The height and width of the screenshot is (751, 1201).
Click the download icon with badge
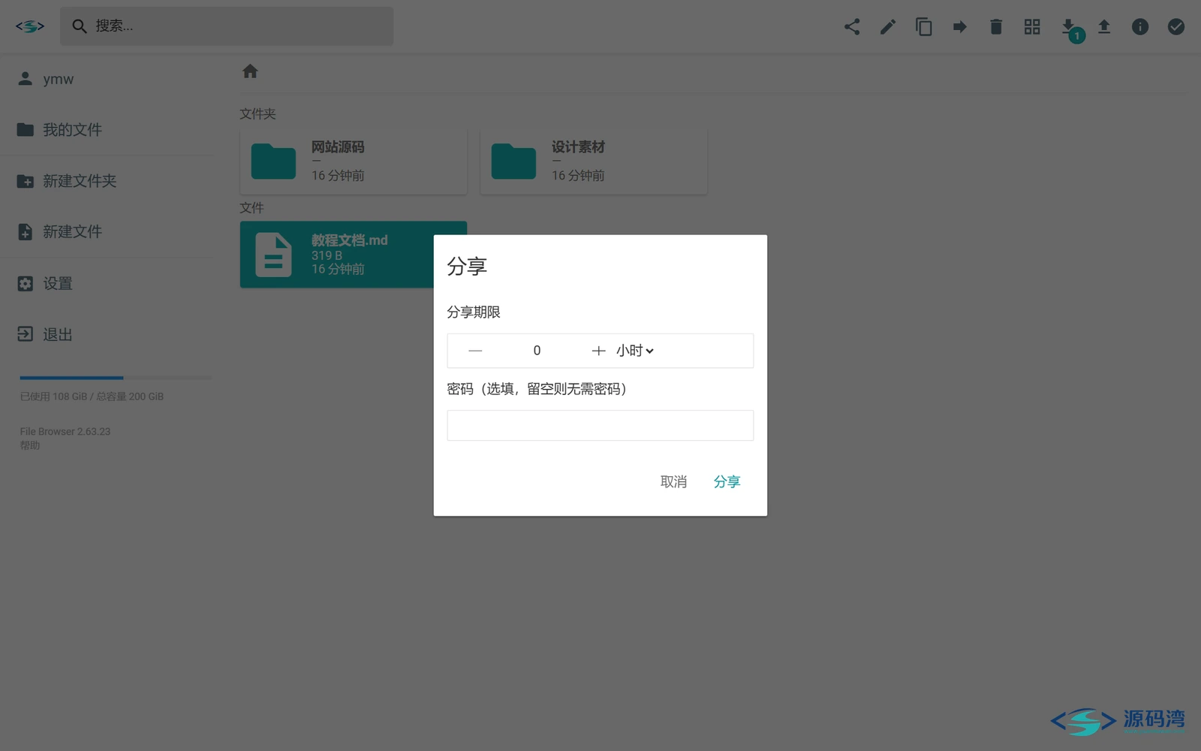coord(1070,29)
